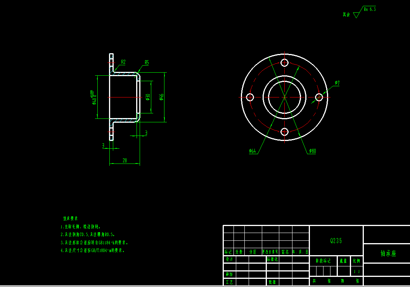Click the 重量 weight cell
This screenshot has width=410, height=287.
point(343,261)
